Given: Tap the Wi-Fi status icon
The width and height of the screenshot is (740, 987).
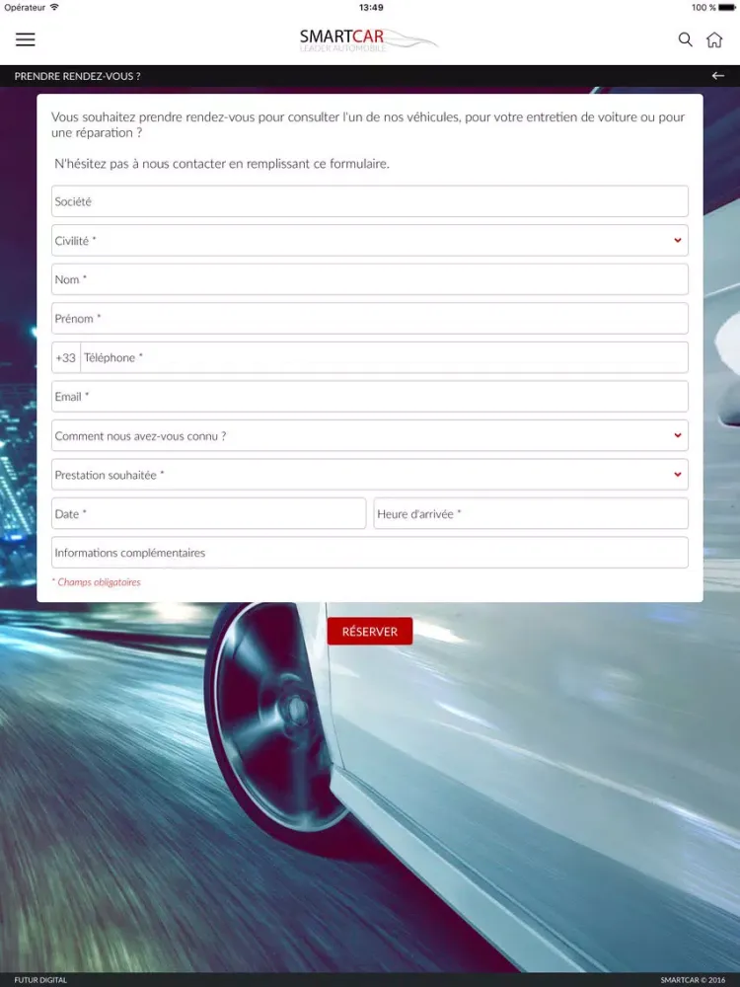Looking at the screenshot, I should click(54, 8).
